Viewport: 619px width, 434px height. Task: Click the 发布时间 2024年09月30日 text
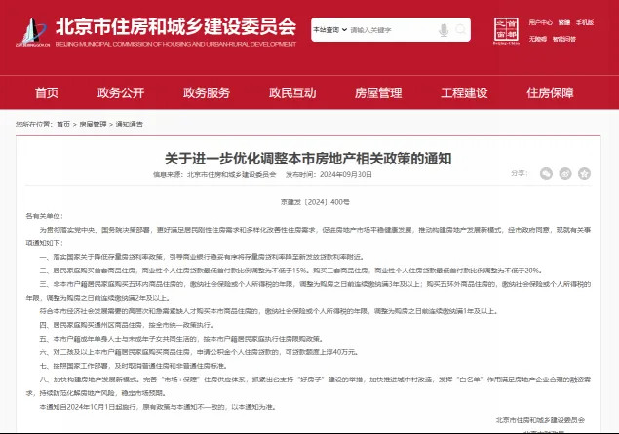[329, 174]
